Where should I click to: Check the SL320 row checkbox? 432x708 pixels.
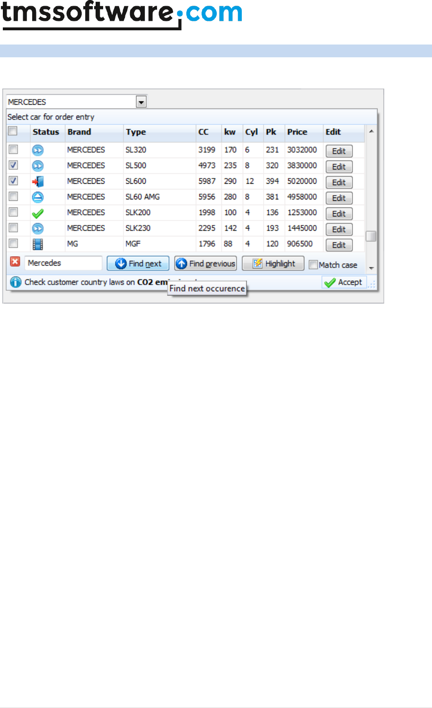(13, 150)
